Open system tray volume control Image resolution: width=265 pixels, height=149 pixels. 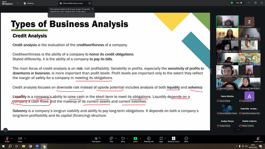tap(246, 146)
